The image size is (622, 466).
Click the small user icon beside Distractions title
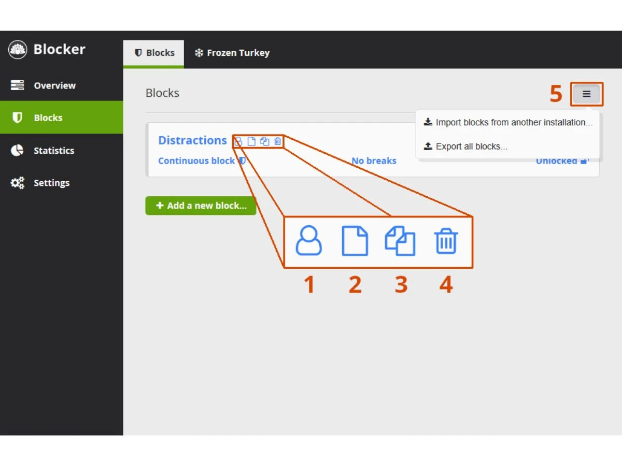pyautogui.click(x=238, y=141)
